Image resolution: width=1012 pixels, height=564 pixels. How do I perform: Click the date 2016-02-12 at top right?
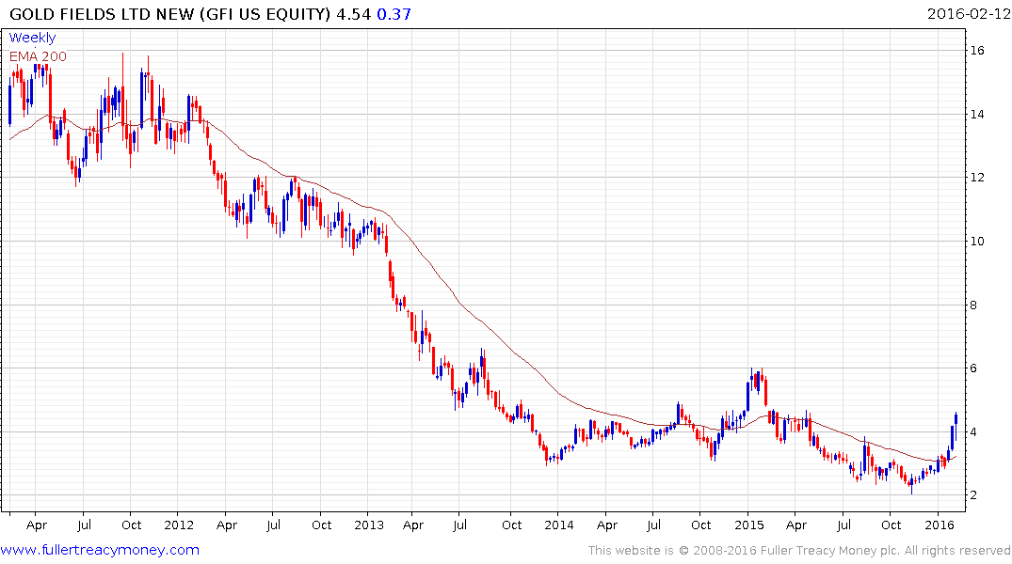point(968,13)
